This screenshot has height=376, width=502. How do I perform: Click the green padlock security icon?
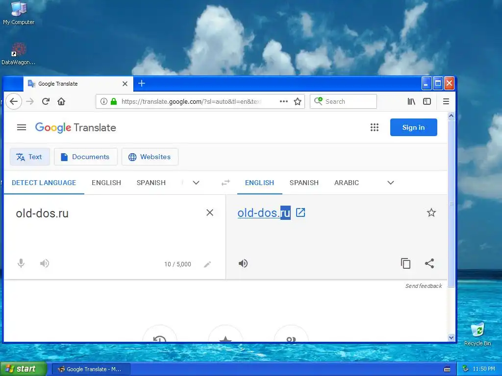pyautogui.click(x=113, y=101)
